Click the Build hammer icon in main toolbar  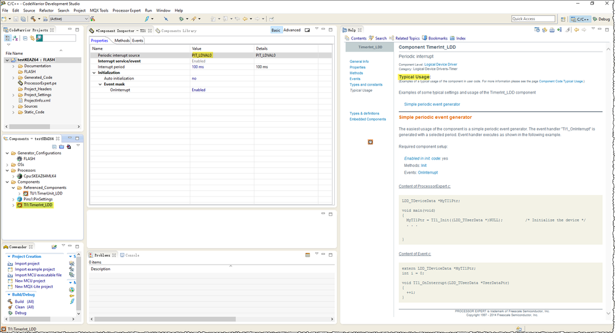33,19
